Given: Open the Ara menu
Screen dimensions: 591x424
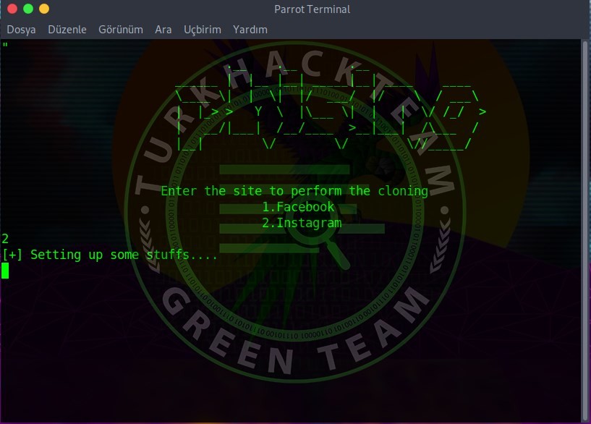Looking at the screenshot, I should [163, 30].
